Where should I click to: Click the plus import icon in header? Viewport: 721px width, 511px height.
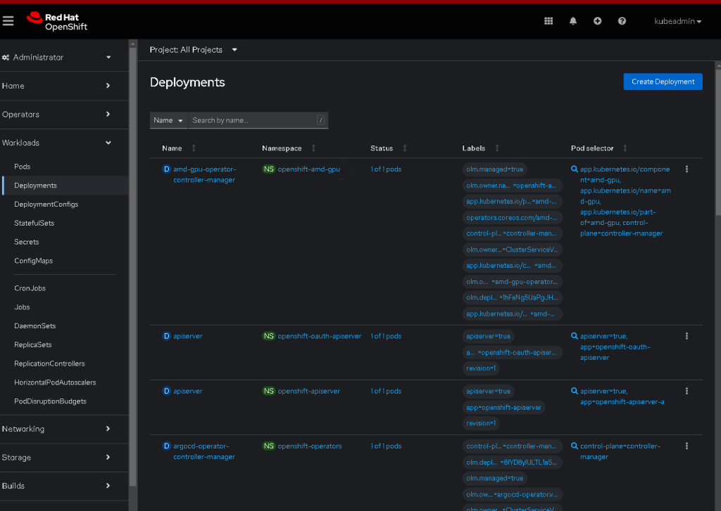pyautogui.click(x=597, y=20)
